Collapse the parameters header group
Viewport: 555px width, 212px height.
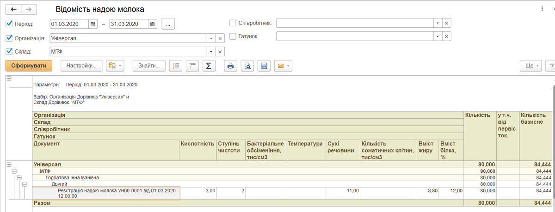tap(9, 79)
